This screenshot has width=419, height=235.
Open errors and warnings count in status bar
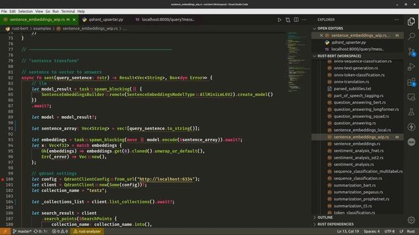click(60, 231)
